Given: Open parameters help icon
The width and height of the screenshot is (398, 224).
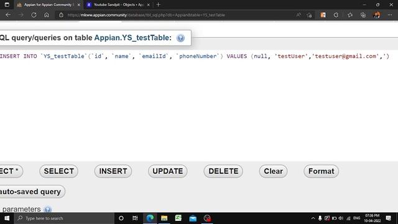Looking at the screenshot, I should coord(47,209).
